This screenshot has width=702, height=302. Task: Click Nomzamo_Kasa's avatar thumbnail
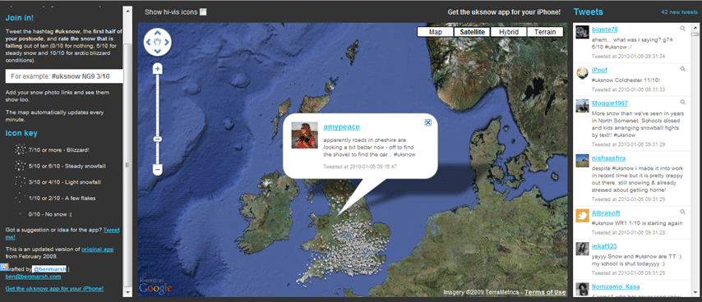[x=582, y=289]
